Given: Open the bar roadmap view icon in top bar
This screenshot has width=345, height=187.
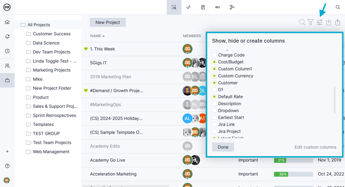Looking at the screenshot, I should (x=217, y=7).
